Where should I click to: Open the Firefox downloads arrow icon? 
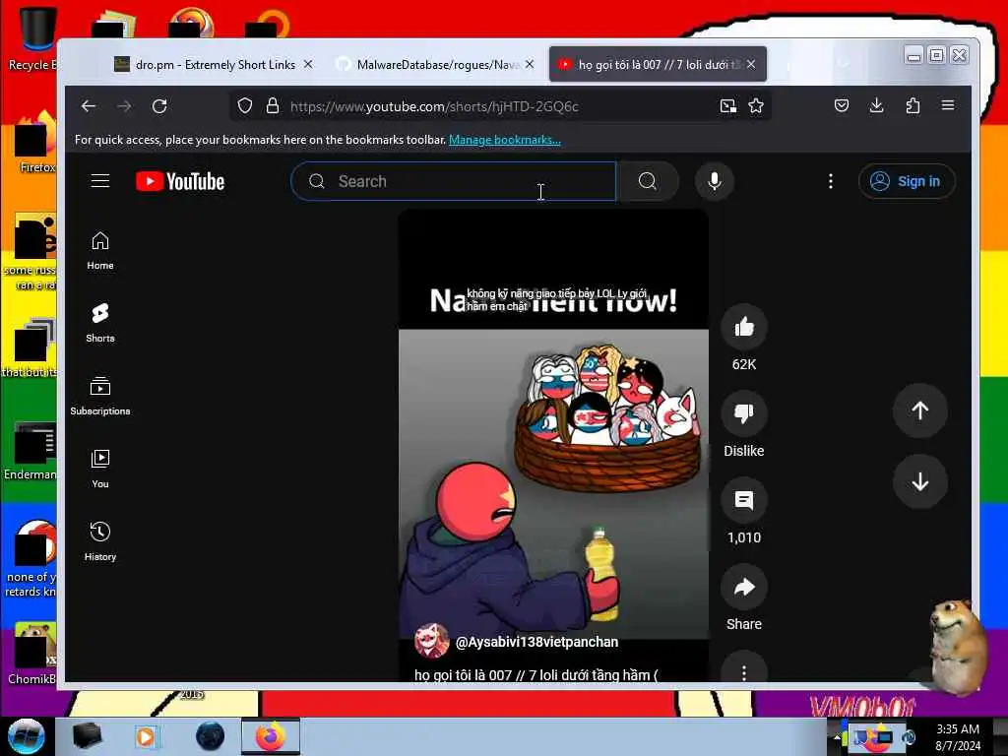(x=876, y=105)
